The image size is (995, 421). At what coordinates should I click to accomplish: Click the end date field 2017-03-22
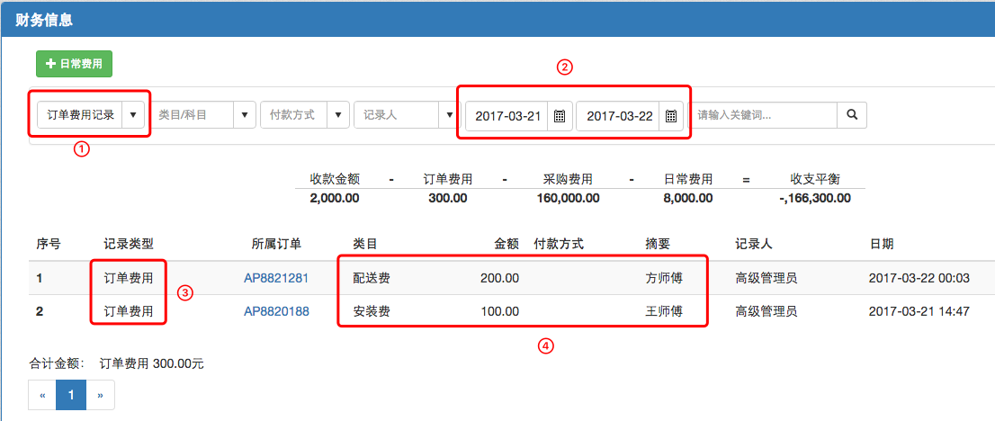click(619, 116)
